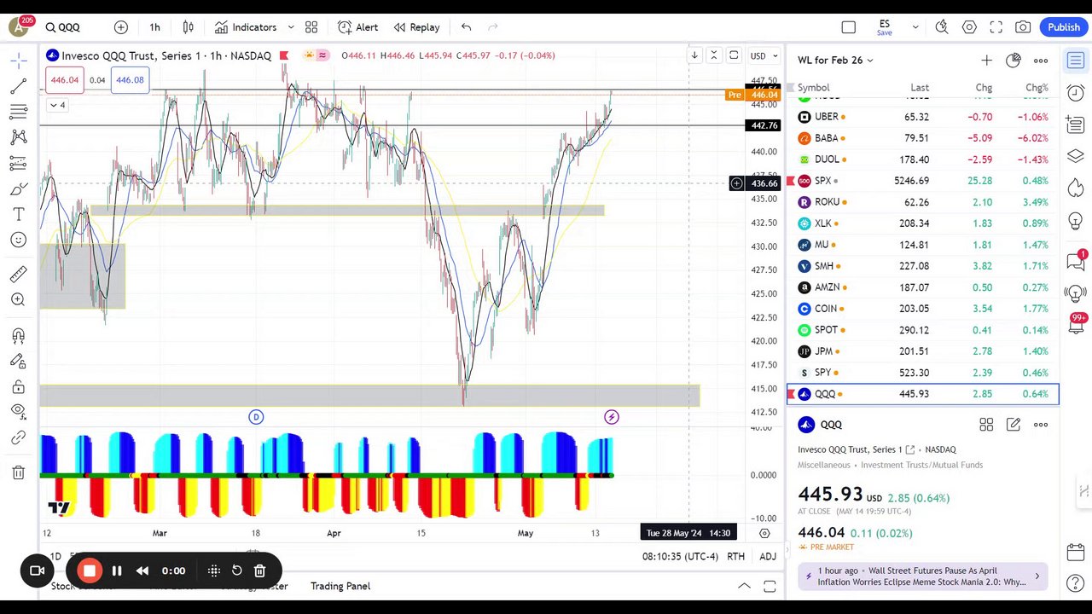
Task: Open the USD currency dropdown
Action: coord(763,55)
